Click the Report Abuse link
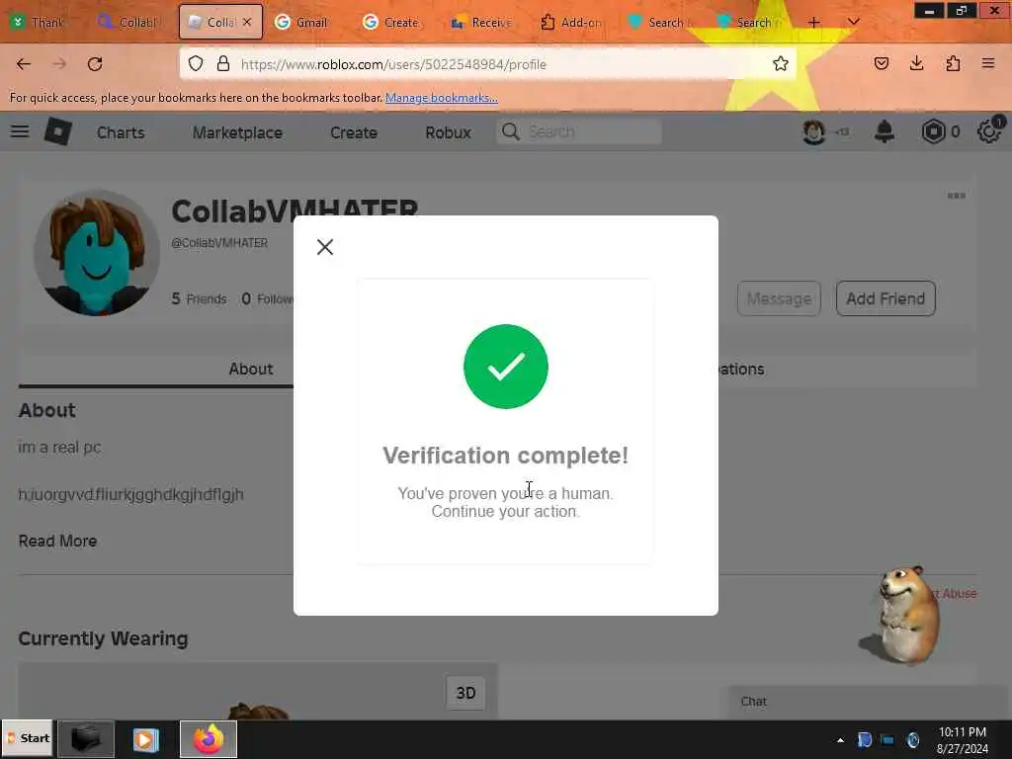The height and width of the screenshot is (759, 1012). (956, 593)
